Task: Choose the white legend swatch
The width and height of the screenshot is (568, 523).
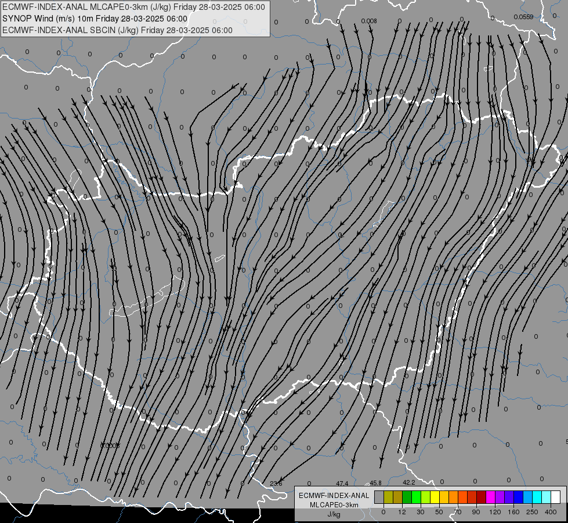Action: coord(555,497)
